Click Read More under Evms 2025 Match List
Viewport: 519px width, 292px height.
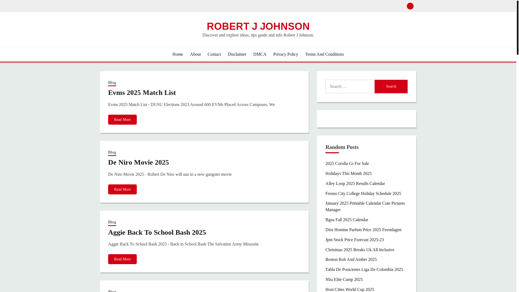[122, 120]
